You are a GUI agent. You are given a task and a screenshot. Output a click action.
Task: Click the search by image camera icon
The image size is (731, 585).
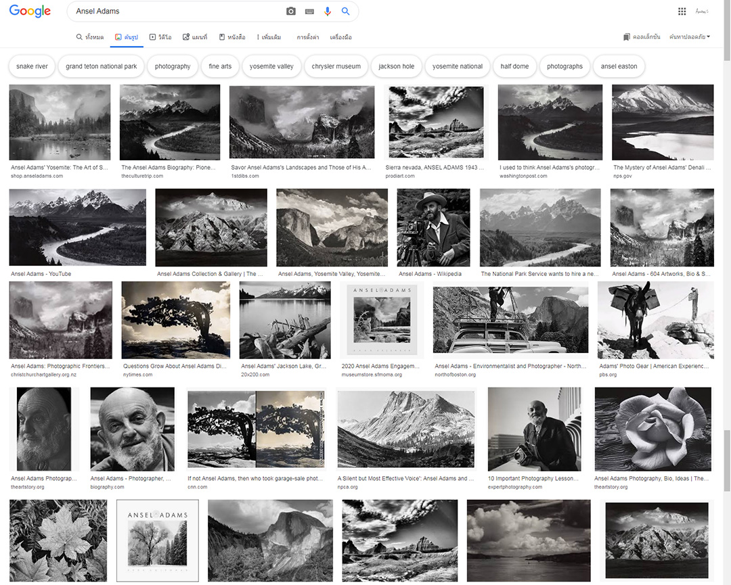[x=291, y=11]
